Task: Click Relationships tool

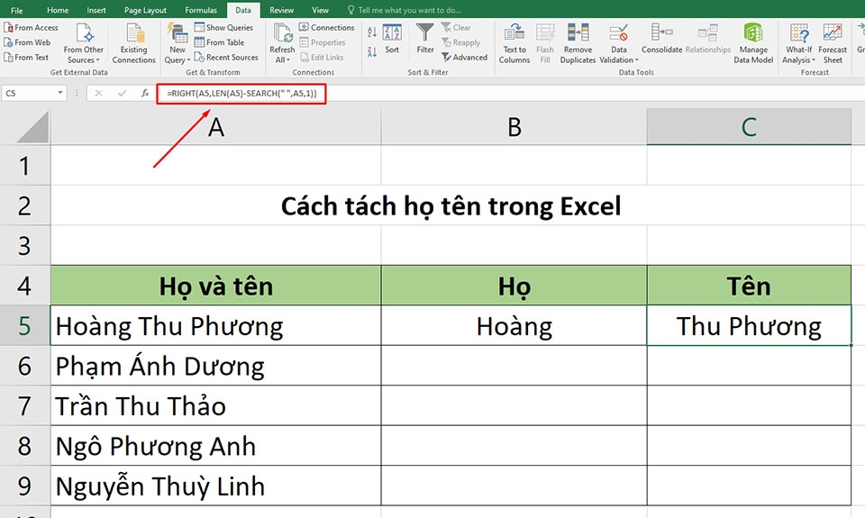Action: pyautogui.click(x=708, y=39)
